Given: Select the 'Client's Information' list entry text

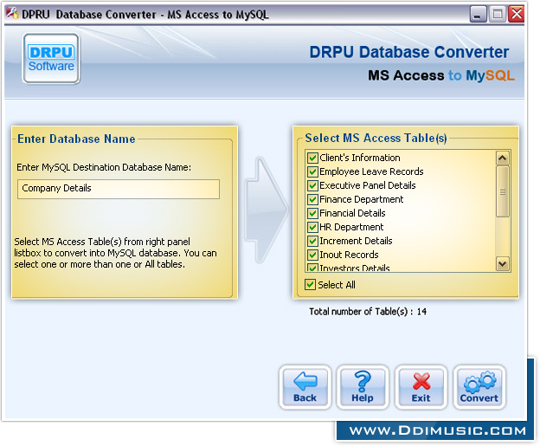Looking at the screenshot, I should 360,158.
